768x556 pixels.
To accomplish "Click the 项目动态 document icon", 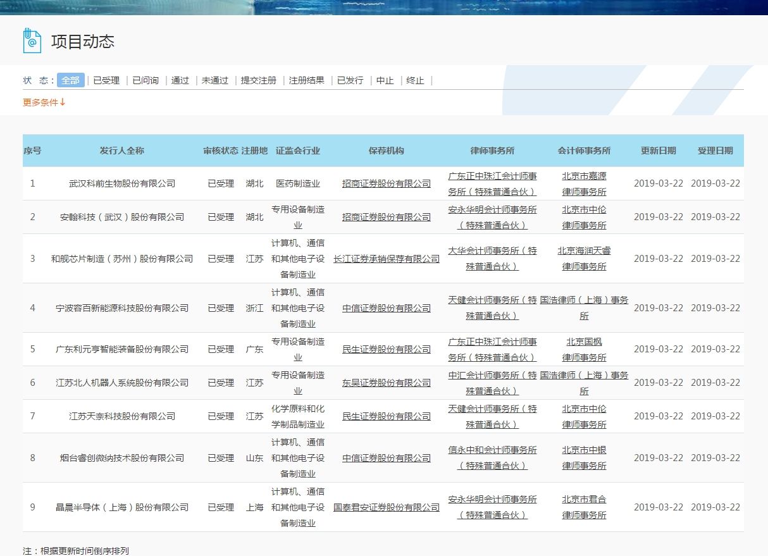I will pos(32,40).
